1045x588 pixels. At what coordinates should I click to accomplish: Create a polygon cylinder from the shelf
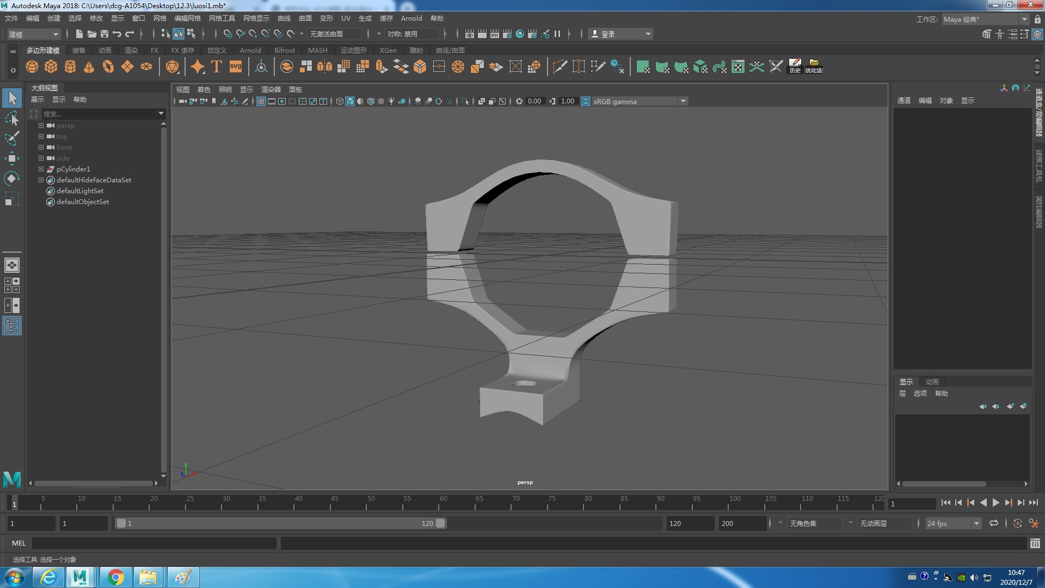pos(70,66)
